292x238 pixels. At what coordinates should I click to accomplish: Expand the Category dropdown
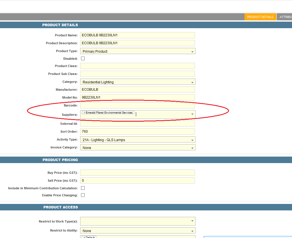pos(192,82)
